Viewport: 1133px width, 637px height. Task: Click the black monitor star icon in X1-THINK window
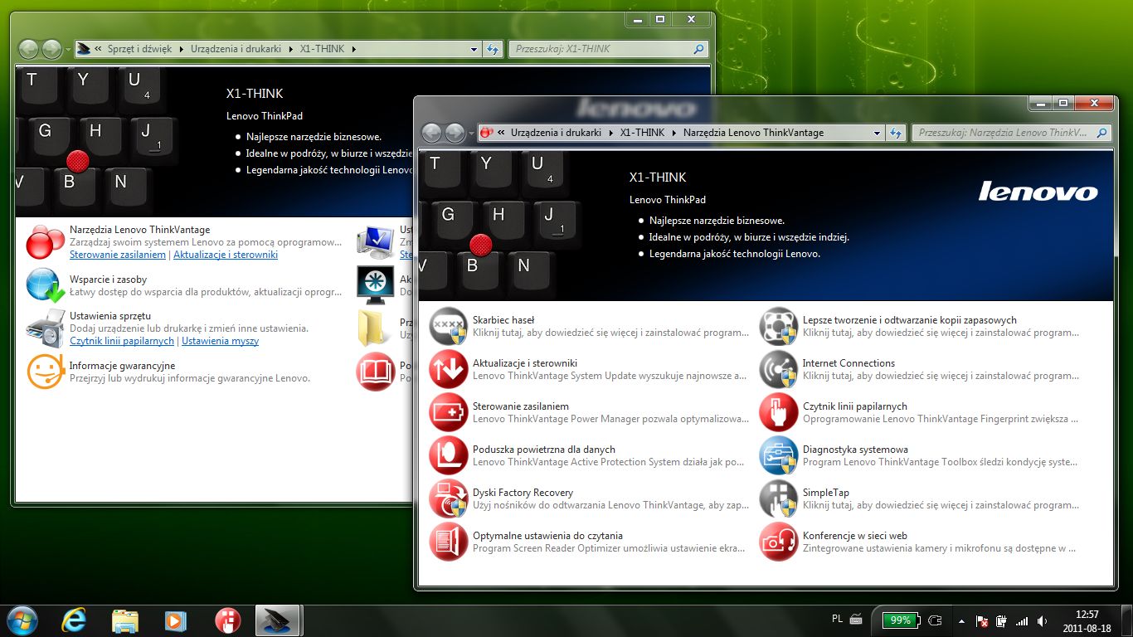[x=376, y=285]
